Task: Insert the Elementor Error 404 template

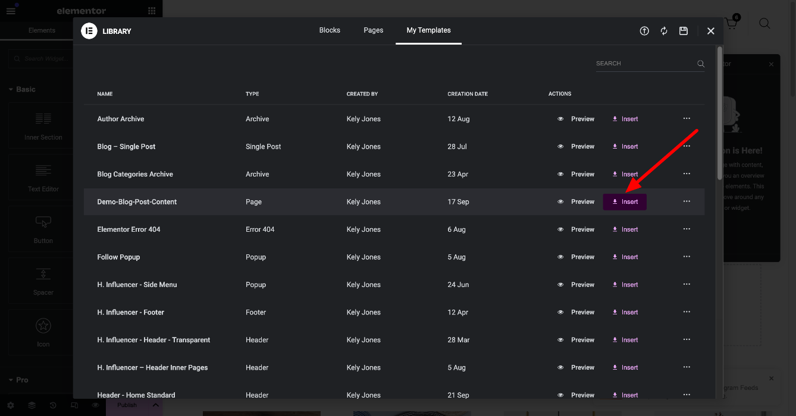Action: (625, 229)
